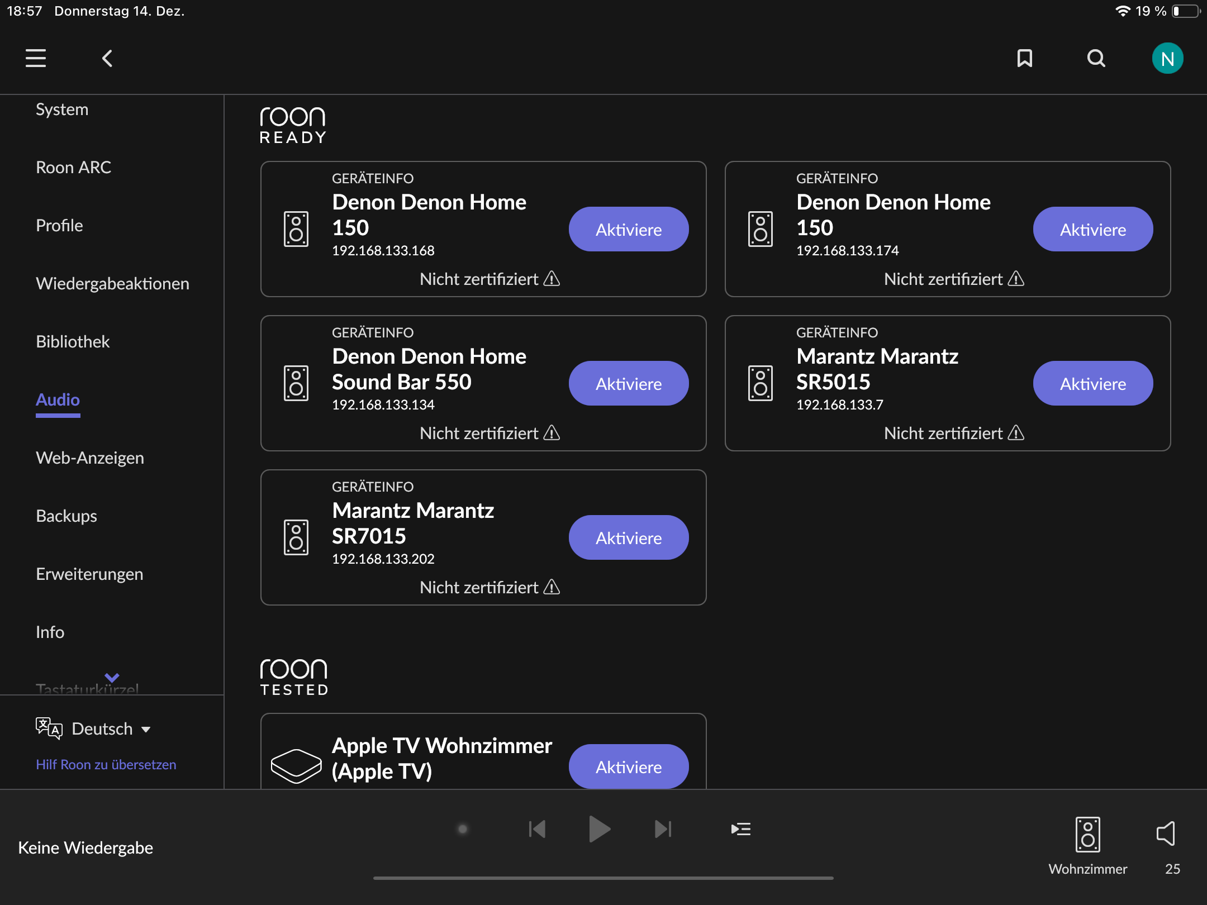Screen dimensions: 1207x905
Task: Click IP address 192.168.133.134
Action: (383, 404)
